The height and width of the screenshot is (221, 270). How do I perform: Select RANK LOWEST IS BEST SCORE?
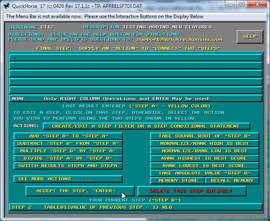point(205,166)
